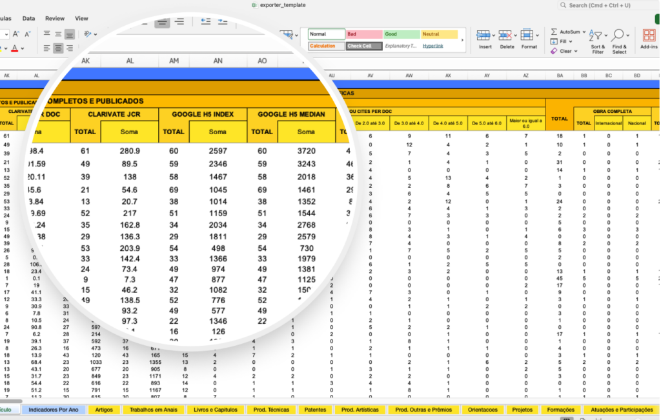Open the Add-ins button
This screenshot has width=661, height=420.
[649, 39]
